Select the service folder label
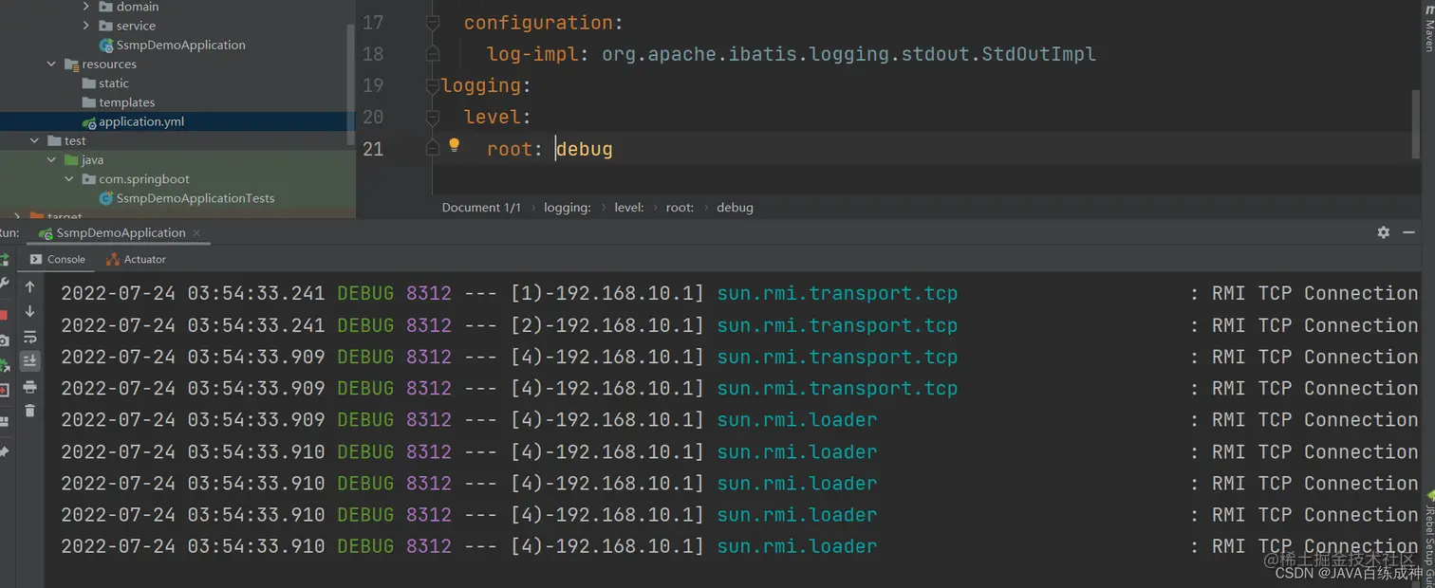The width and height of the screenshot is (1435, 588). [x=136, y=26]
